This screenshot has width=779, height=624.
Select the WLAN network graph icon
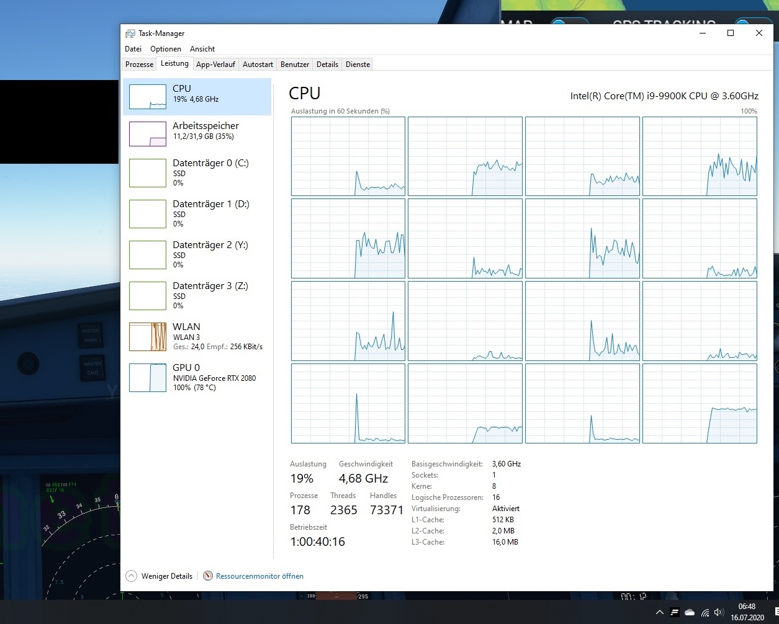148,337
